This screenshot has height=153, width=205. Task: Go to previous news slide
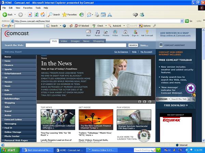[x=140, y=102]
